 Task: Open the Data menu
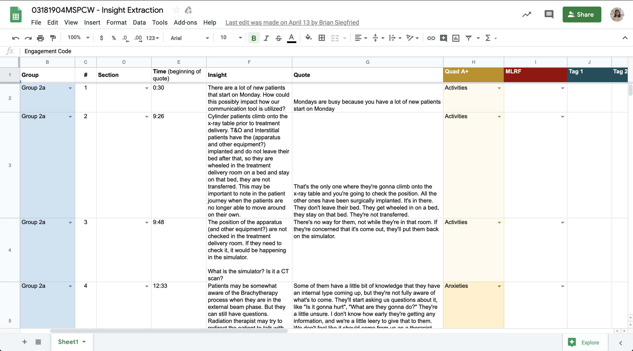139,23
